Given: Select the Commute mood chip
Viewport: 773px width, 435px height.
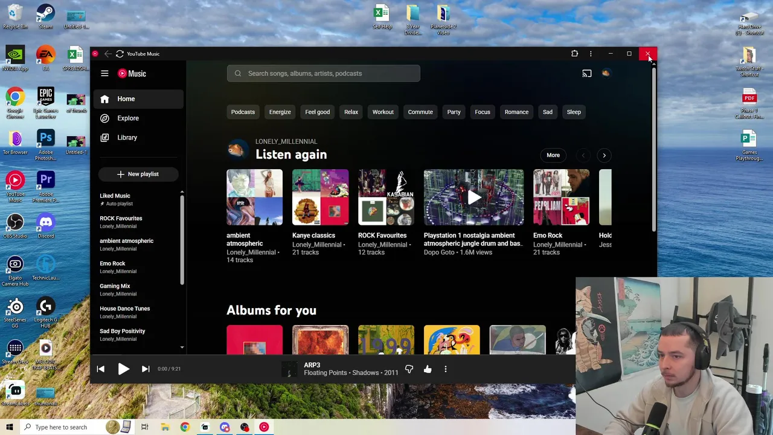Looking at the screenshot, I should [x=420, y=112].
